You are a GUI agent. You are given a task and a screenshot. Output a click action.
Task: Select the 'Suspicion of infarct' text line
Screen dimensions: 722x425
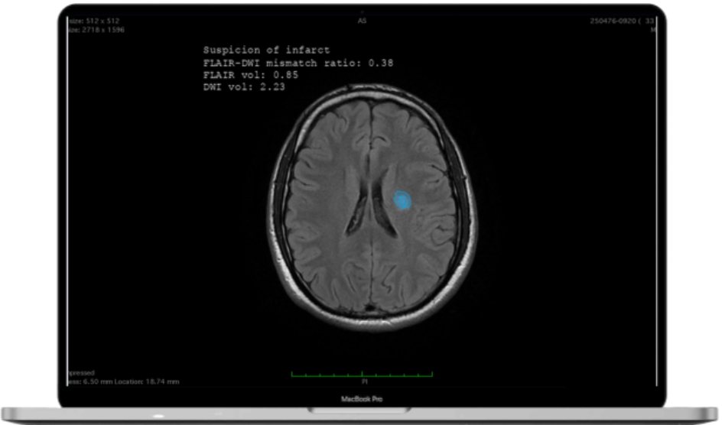click(267, 50)
